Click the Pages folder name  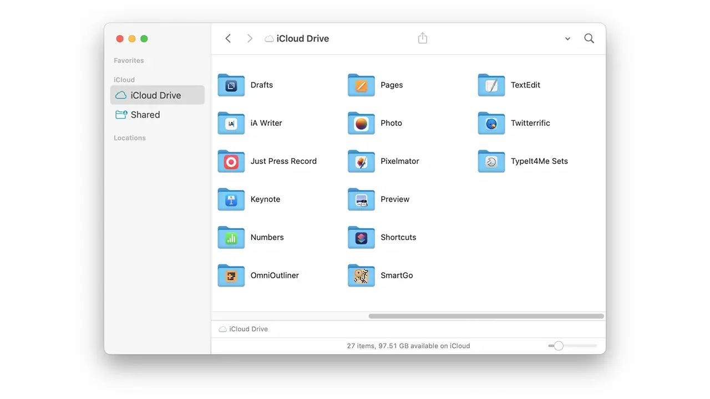392,85
